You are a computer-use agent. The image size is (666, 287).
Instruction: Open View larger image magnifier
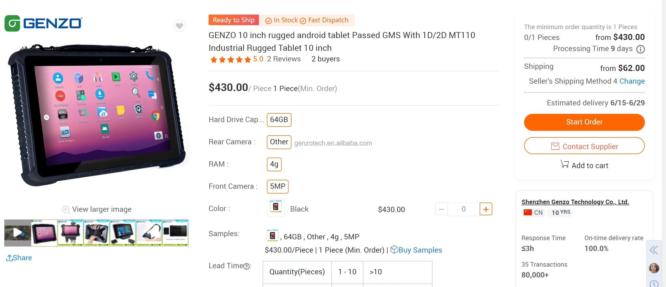[66, 209]
